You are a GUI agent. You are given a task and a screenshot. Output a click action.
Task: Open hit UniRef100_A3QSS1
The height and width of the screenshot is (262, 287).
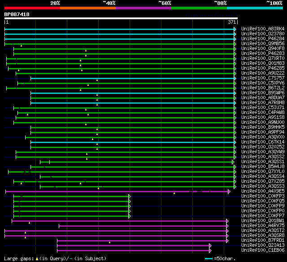pyautogui.click(x=263, y=162)
